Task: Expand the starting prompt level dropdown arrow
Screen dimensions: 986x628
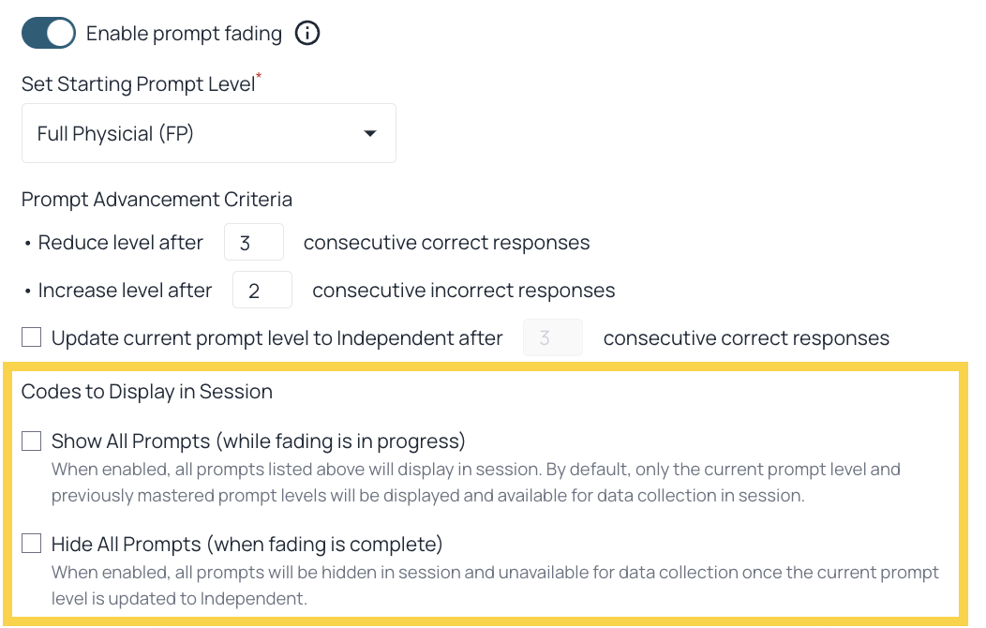Action: tap(370, 133)
